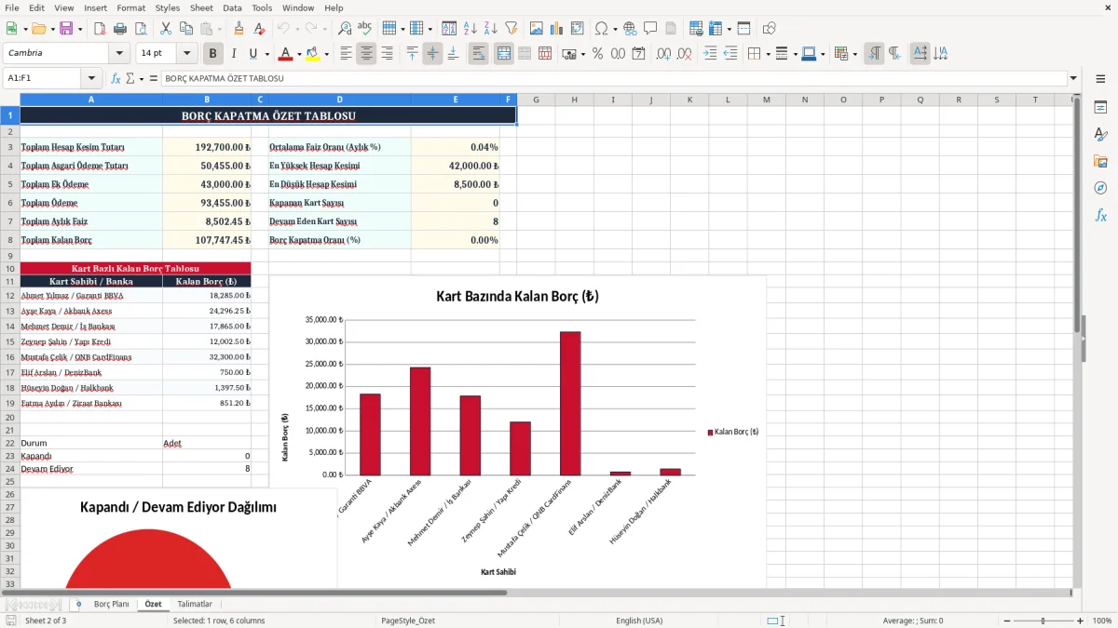This screenshot has height=628, width=1118.
Task: Clear direct formatting
Action: (259, 29)
